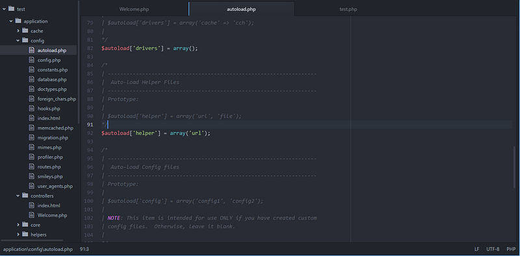
Task: Click the 'Auto-load Helper Files' comment text
Action: (x=145, y=82)
